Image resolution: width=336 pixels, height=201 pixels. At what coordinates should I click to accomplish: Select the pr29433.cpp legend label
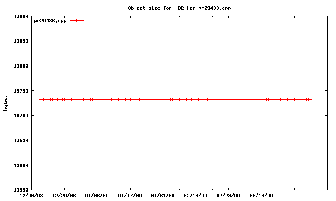(x=50, y=21)
